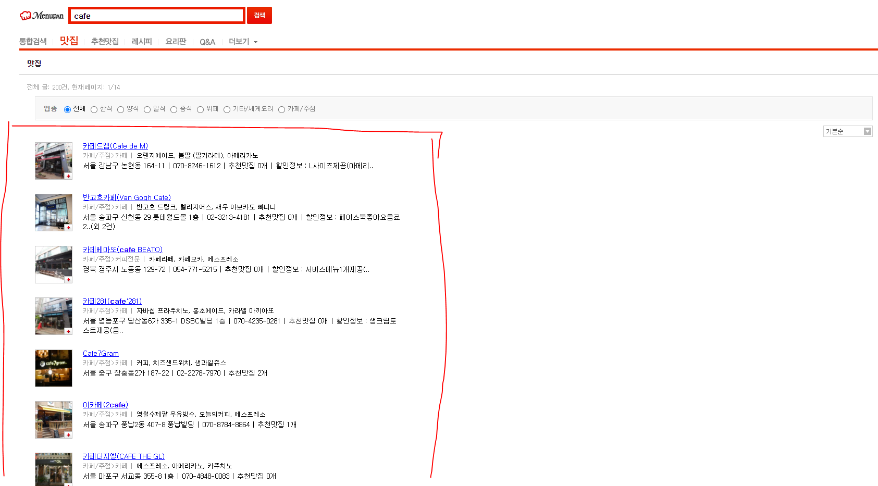Click the red plus icon on cafe'281 thumbnail
The width and height of the screenshot is (878, 486).
[68, 331]
